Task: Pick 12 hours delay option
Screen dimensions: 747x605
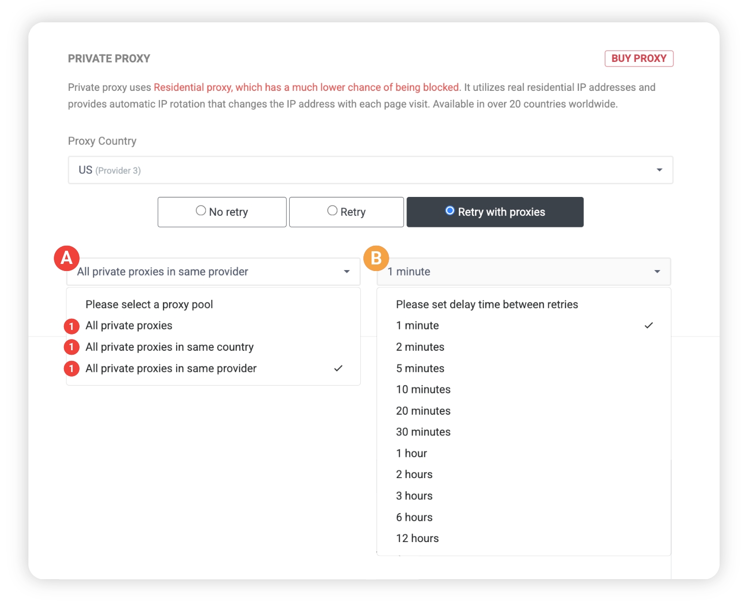Action: (417, 539)
